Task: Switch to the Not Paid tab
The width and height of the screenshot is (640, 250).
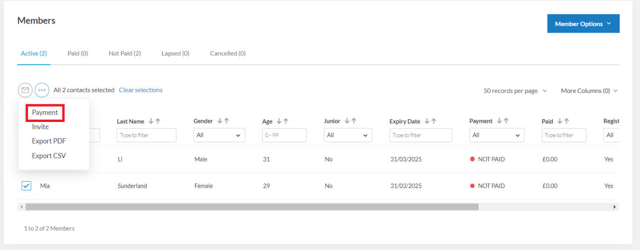Action: (x=125, y=54)
